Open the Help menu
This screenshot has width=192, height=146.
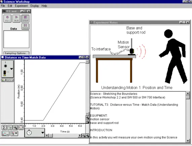pos(44,6)
